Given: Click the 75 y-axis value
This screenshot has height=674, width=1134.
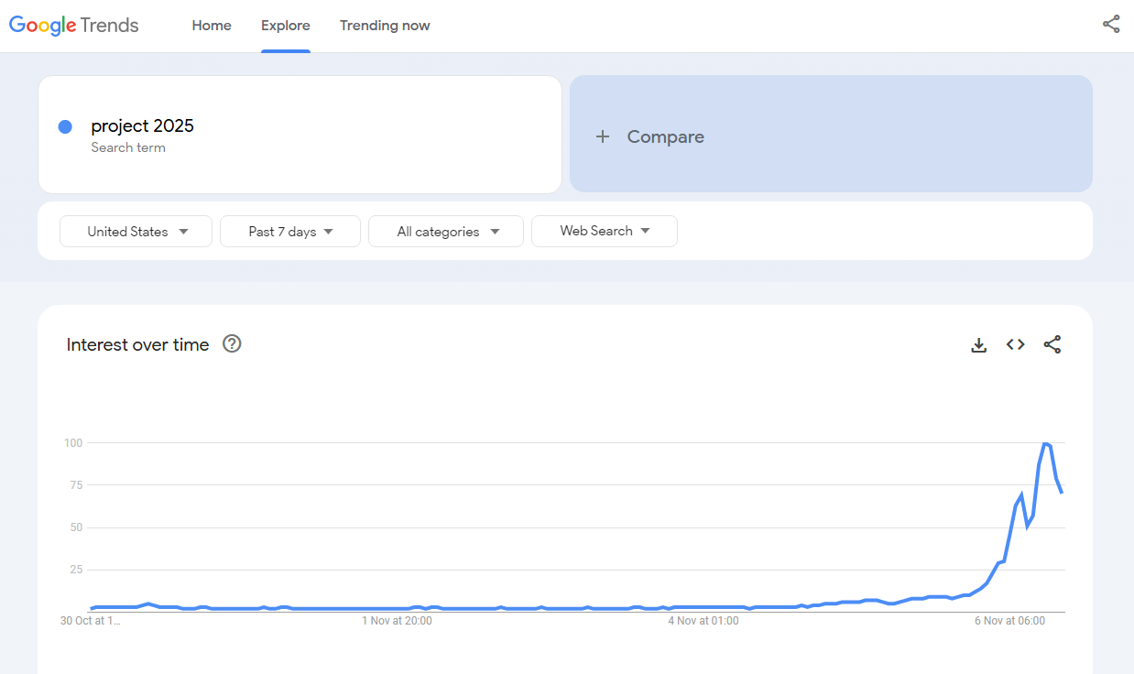Looking at the screenshot, I should pos(75,485).
